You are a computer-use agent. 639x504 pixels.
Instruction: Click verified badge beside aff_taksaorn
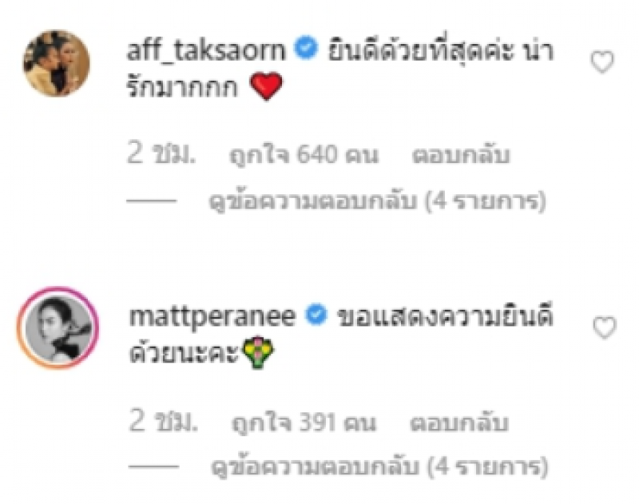coord(306,48)
